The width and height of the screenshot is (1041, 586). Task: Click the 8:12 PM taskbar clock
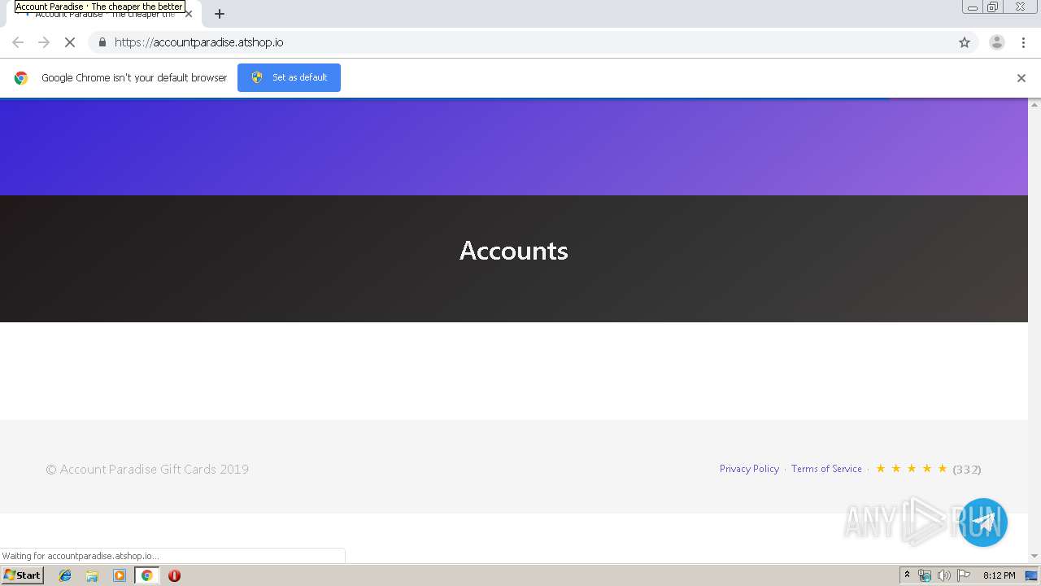[x=999, y=575]
